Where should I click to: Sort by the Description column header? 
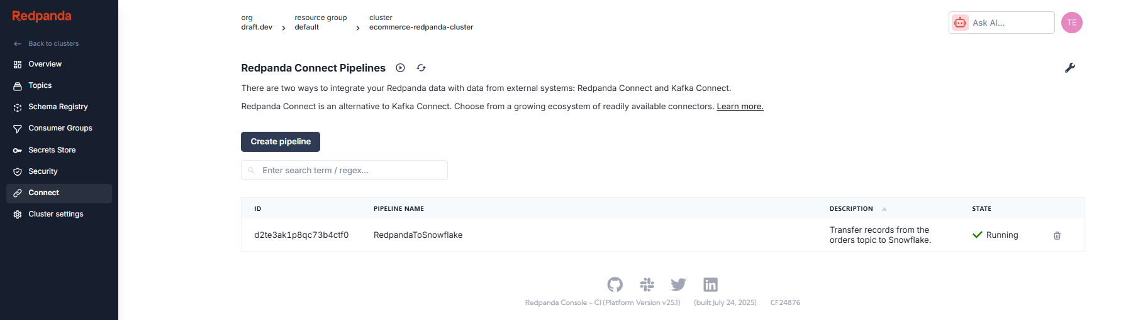(851, 209)
